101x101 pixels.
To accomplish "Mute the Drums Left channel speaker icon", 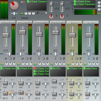I will coord(10,59).
